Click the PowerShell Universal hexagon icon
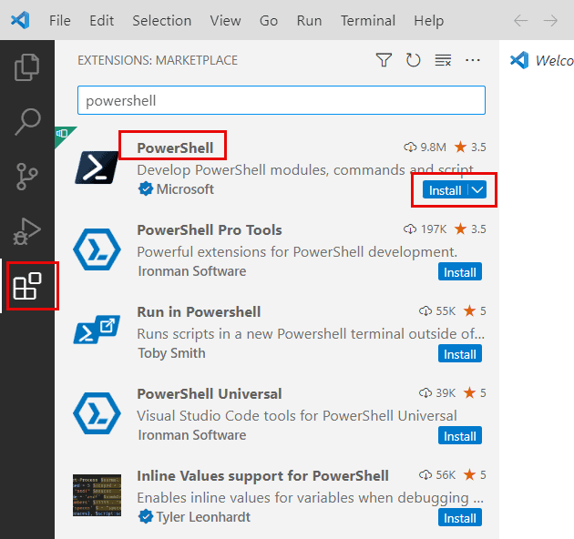The width and height of the screenshot is (574, 539). tap(97, 413)
